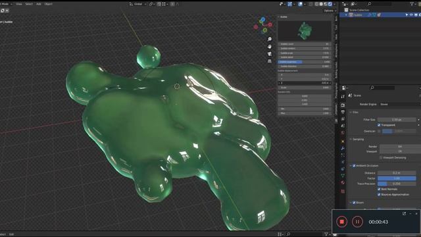Open the outliner filter funnel
Viewport: 421px width, 237px height.
[x=412, y=4]
